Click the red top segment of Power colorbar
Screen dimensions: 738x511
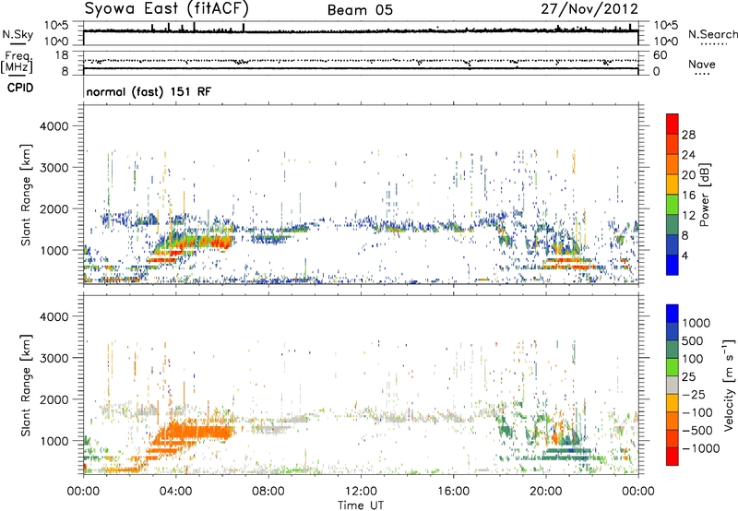(x=673, y=124)
